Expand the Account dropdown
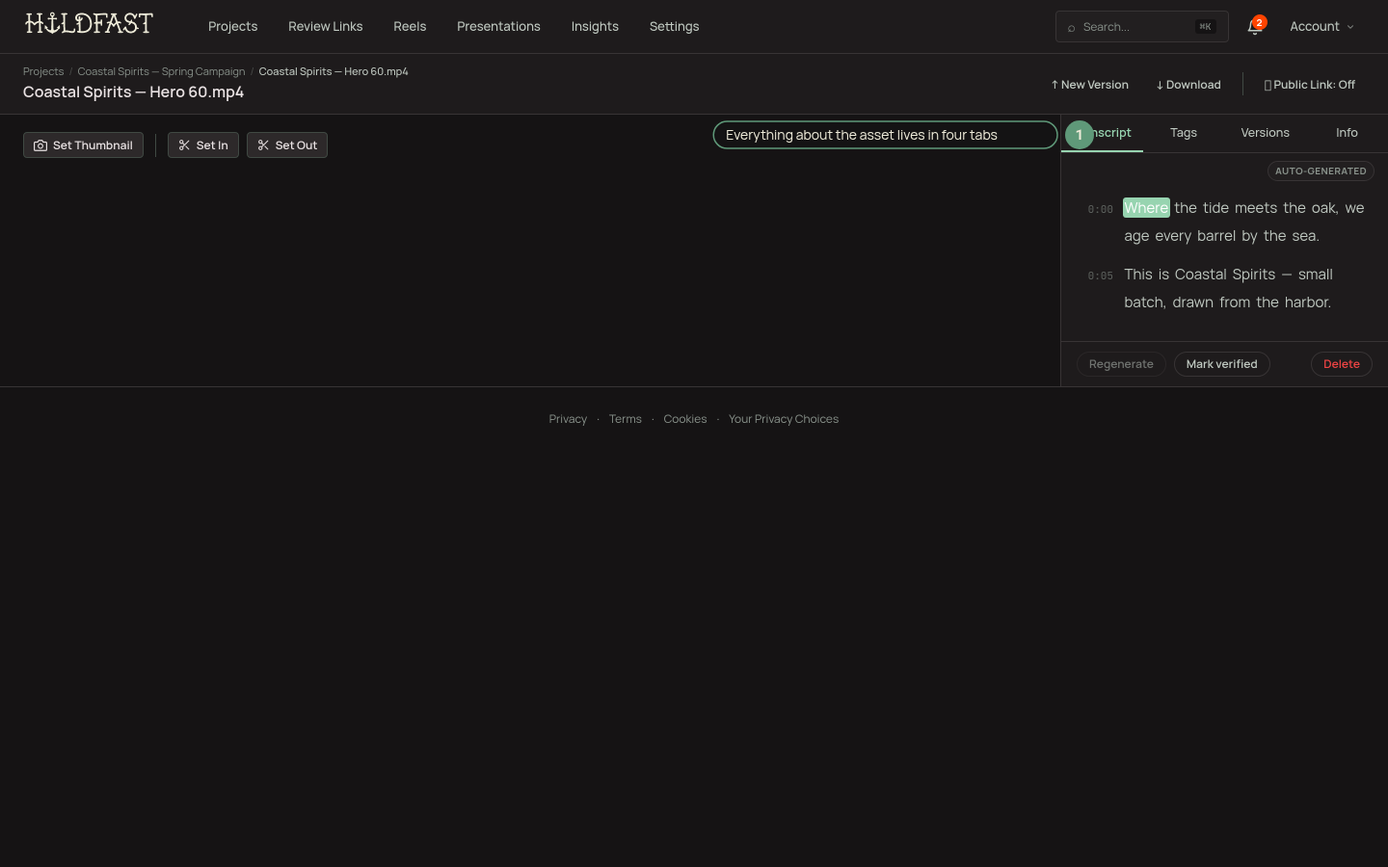The height and width of the screenshot is (867, 1388). coord(1321,27)
